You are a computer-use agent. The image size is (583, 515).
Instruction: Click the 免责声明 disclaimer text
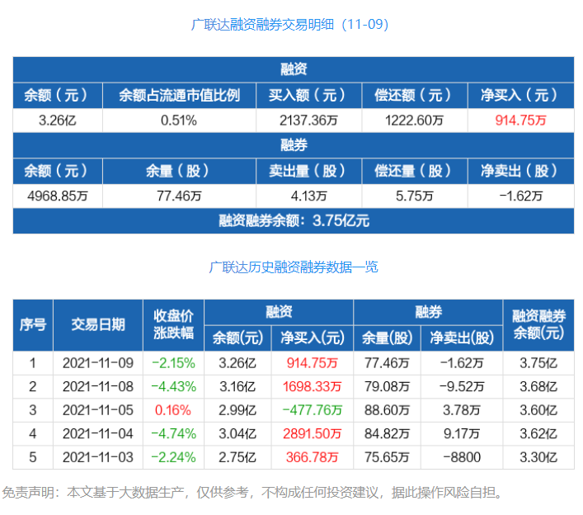pyautogui.click(x=253, y=492)
